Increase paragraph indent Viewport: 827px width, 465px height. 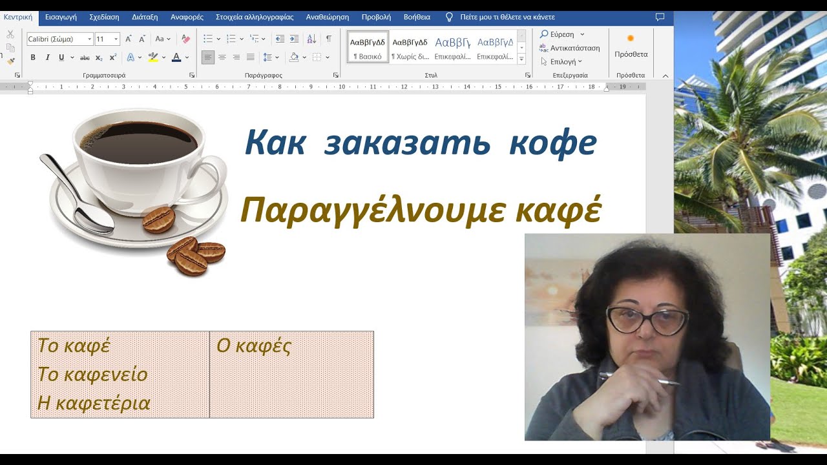click(x=295, y=39)
